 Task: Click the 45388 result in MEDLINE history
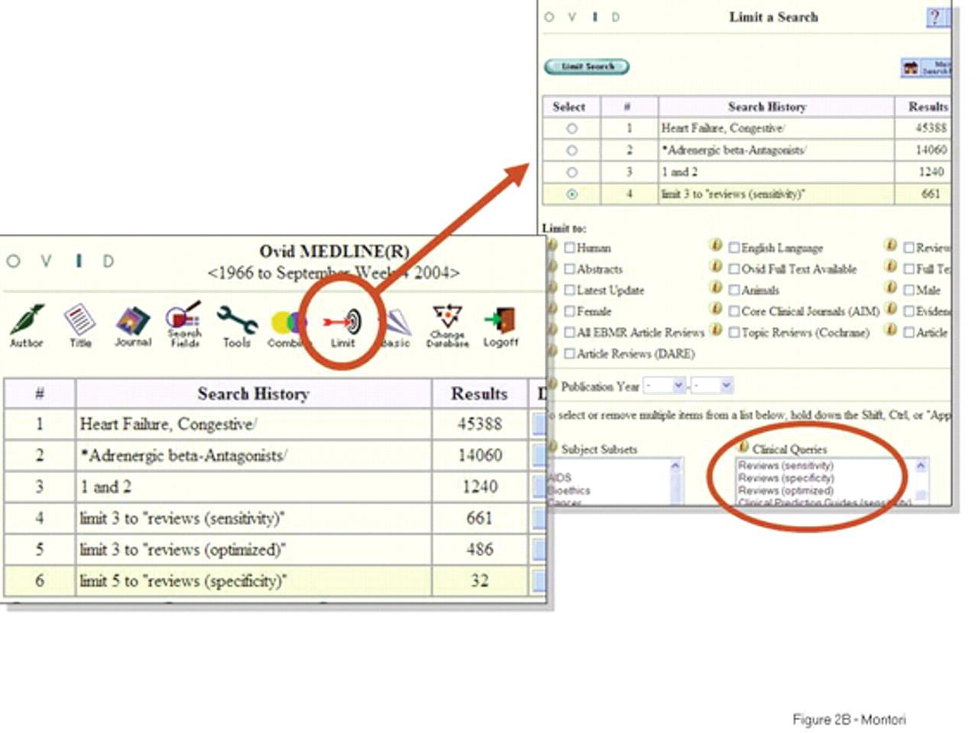coord(480,423)
